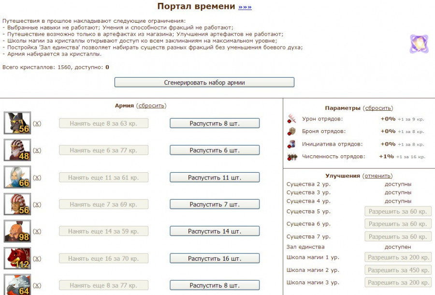Click the silver-haired elf creature portrait with 66
The height and width of the screenshot is (295, 435).
(17, 177)
